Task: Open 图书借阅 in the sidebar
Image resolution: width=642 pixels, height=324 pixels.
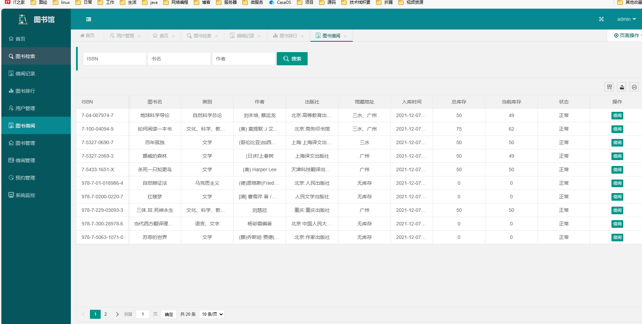Action: tap(36, 125)
